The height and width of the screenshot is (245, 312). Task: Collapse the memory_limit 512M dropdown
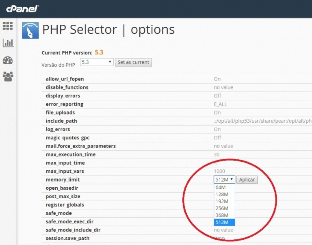pos(224,180)
